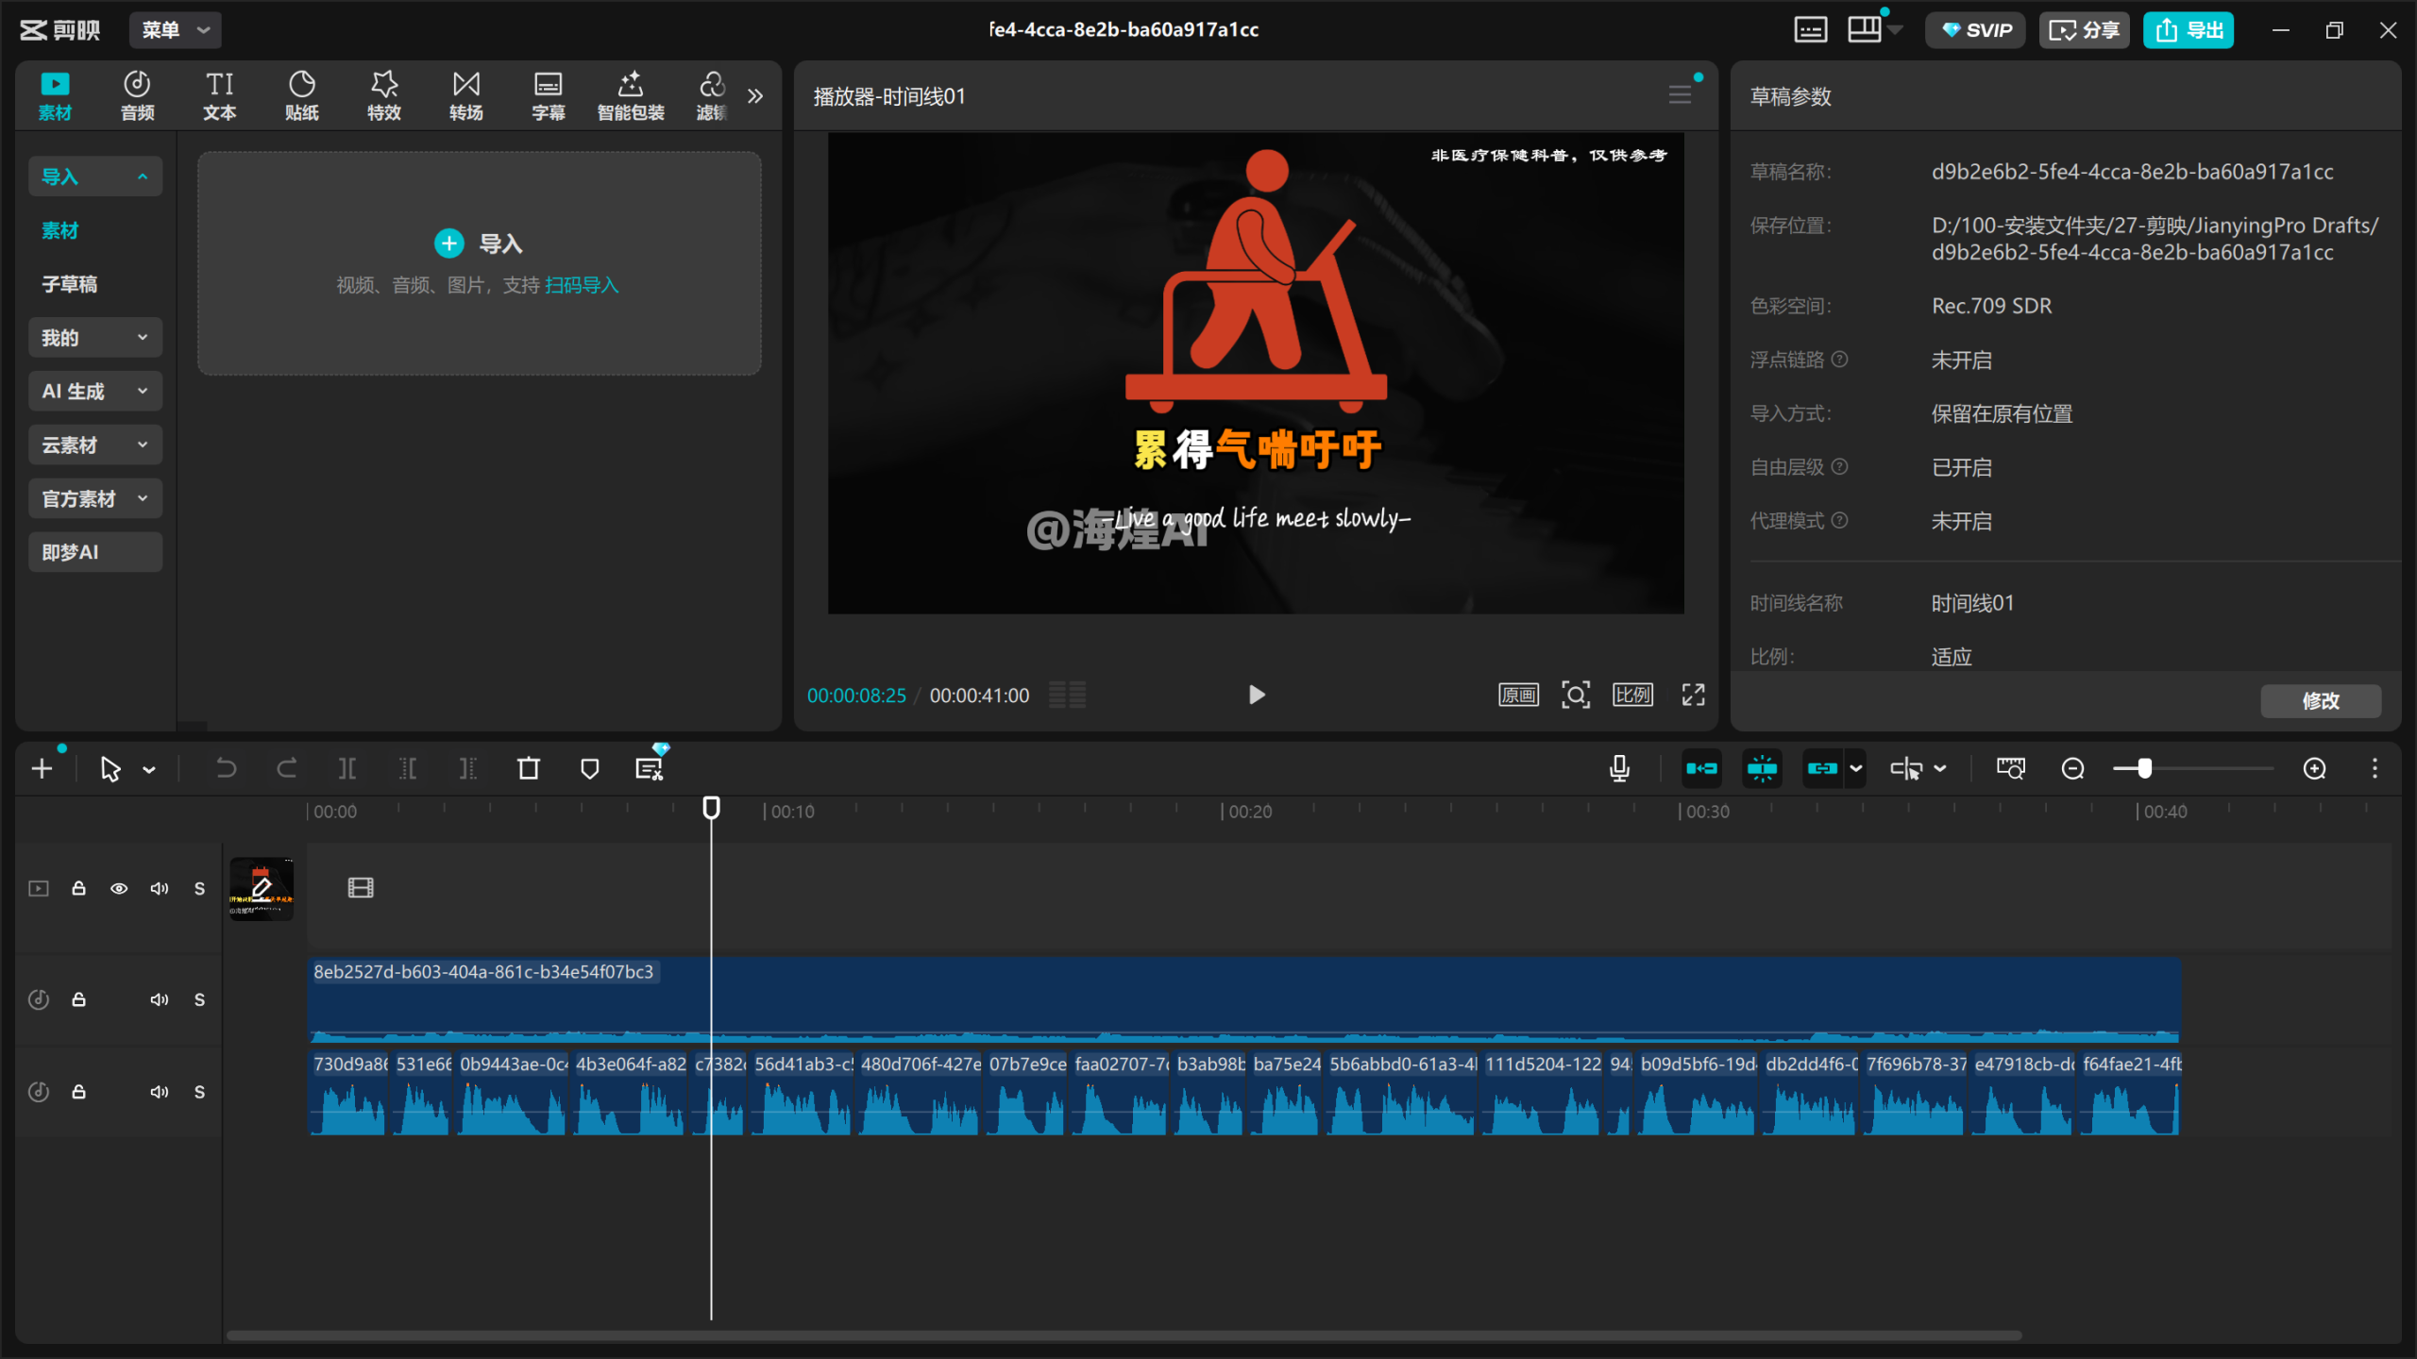The image size is (2417, 1359).
Task: Click the delete trash icon in timeline toolbar
Action: [x=529, y=769]
